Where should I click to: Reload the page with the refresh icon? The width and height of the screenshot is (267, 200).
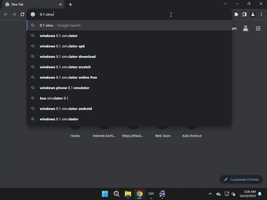22,15
